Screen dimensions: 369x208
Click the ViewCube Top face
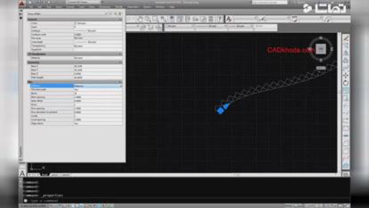[321, 49]
